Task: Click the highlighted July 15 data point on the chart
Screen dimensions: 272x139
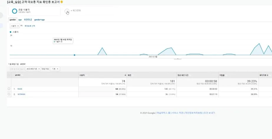Action: point(75,55)
